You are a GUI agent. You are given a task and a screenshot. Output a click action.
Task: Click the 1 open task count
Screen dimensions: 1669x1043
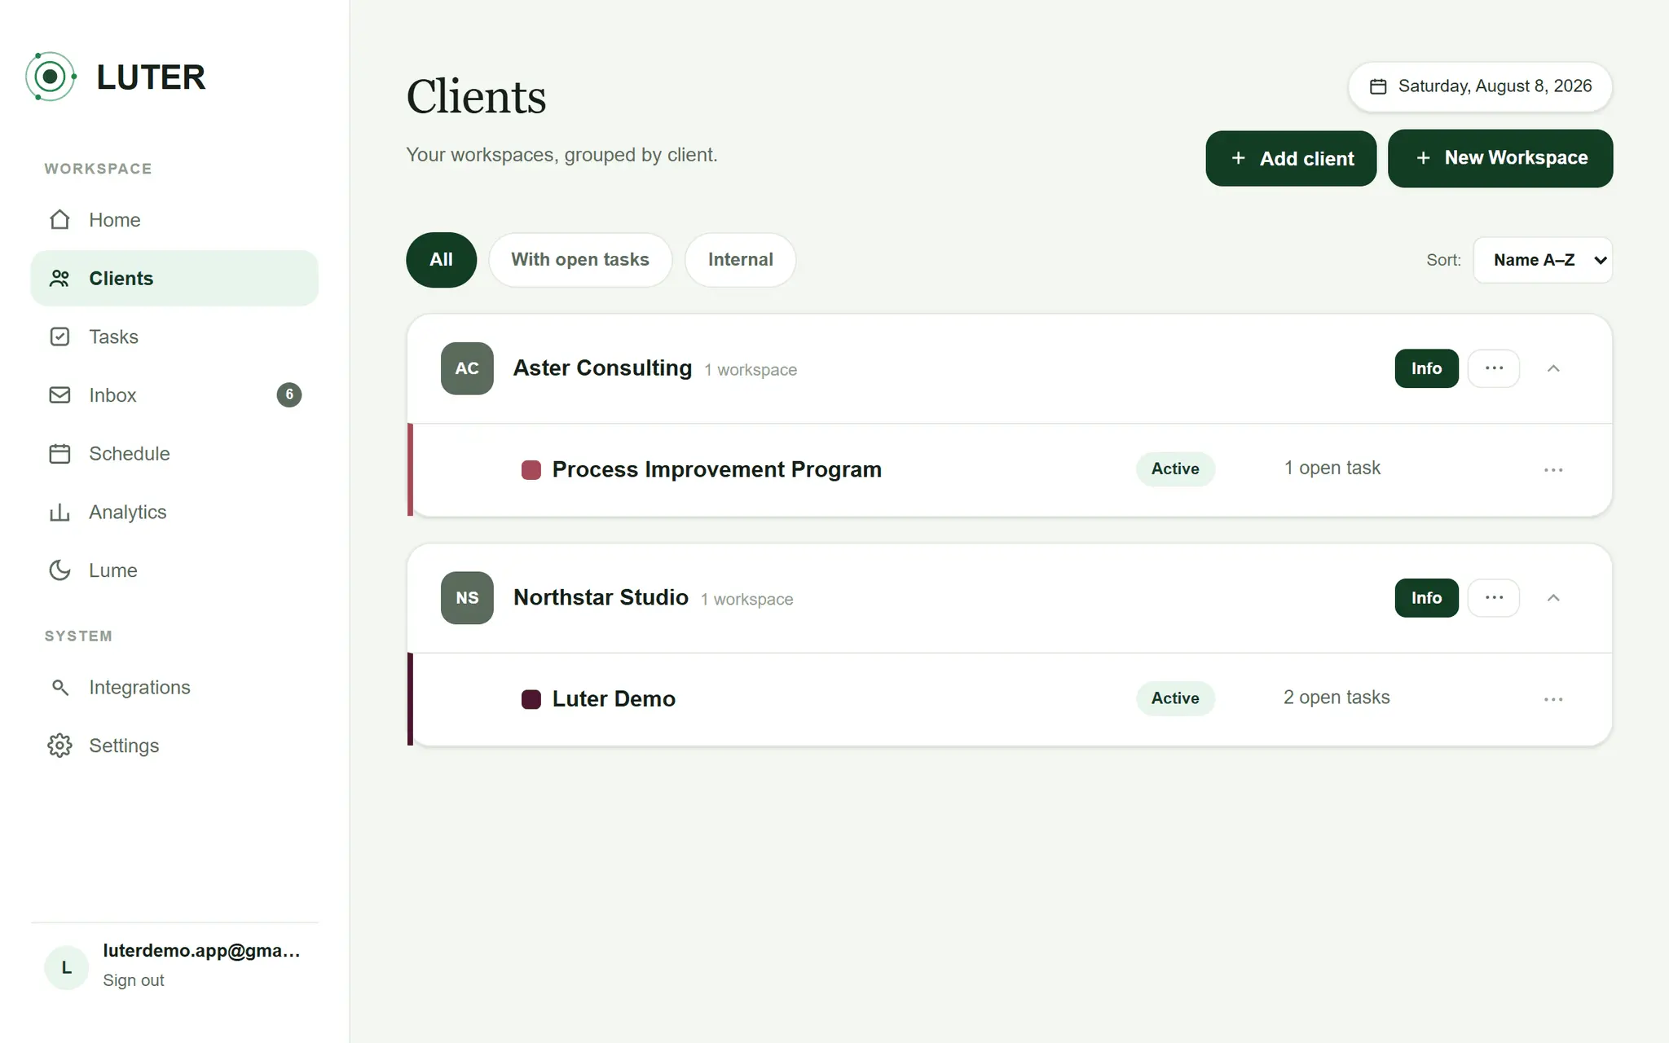(x=1332, y=469)
